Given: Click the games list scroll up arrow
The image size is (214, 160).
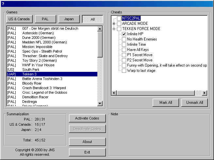Looking at the screenshot, I should (100, 29).
